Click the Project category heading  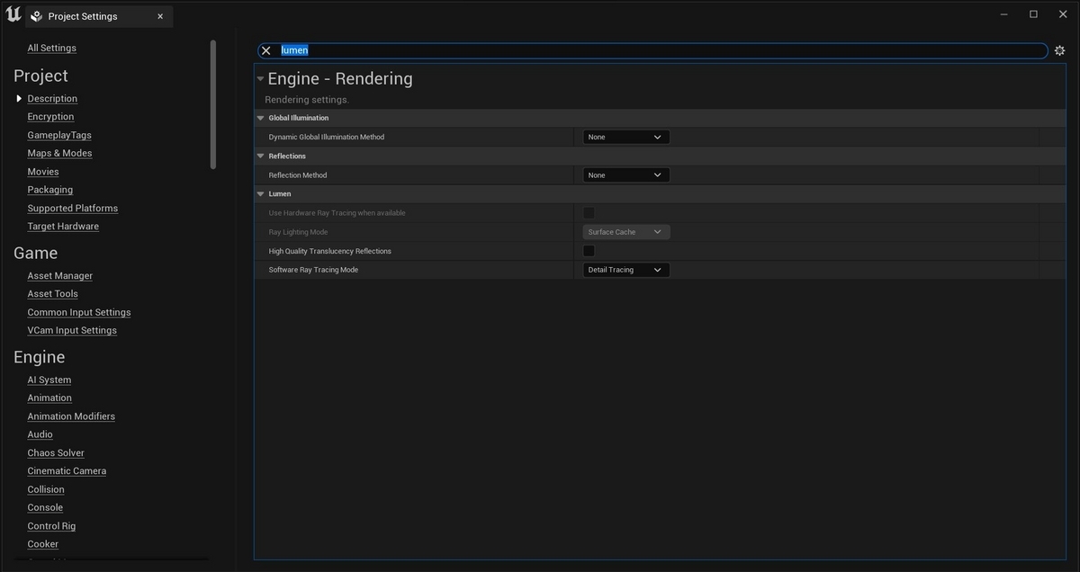(x=40, y=76)
